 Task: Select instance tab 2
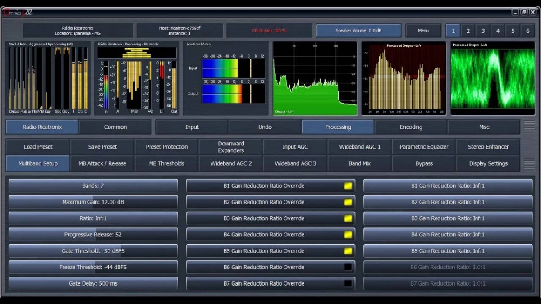pos(468,31)
